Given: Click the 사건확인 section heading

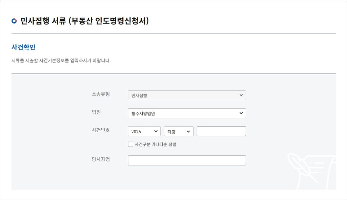Looking at the screenshot, I should tap(23, 47).
